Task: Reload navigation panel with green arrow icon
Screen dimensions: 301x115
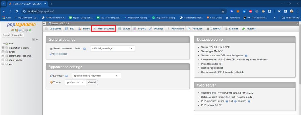Action: [x=30, y=30]
